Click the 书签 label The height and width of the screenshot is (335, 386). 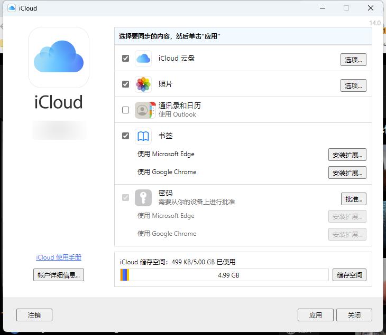pyautogui.click(x=166, y=136)
